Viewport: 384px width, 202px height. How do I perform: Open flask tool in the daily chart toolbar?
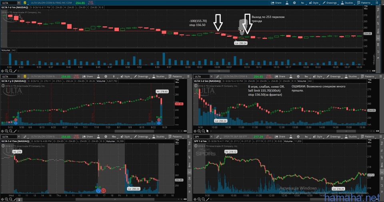98,76
